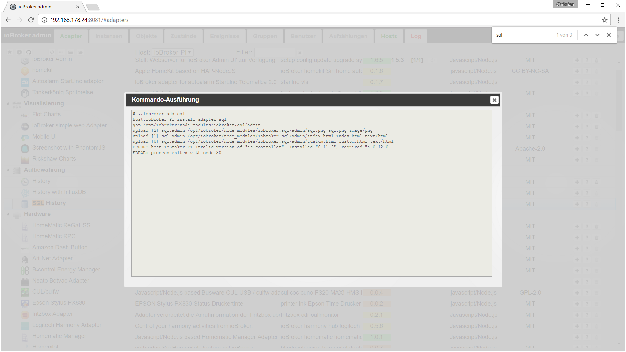Add fritzbox Adapter instance with plus icon
626x352 pixels.
[577, 315]
